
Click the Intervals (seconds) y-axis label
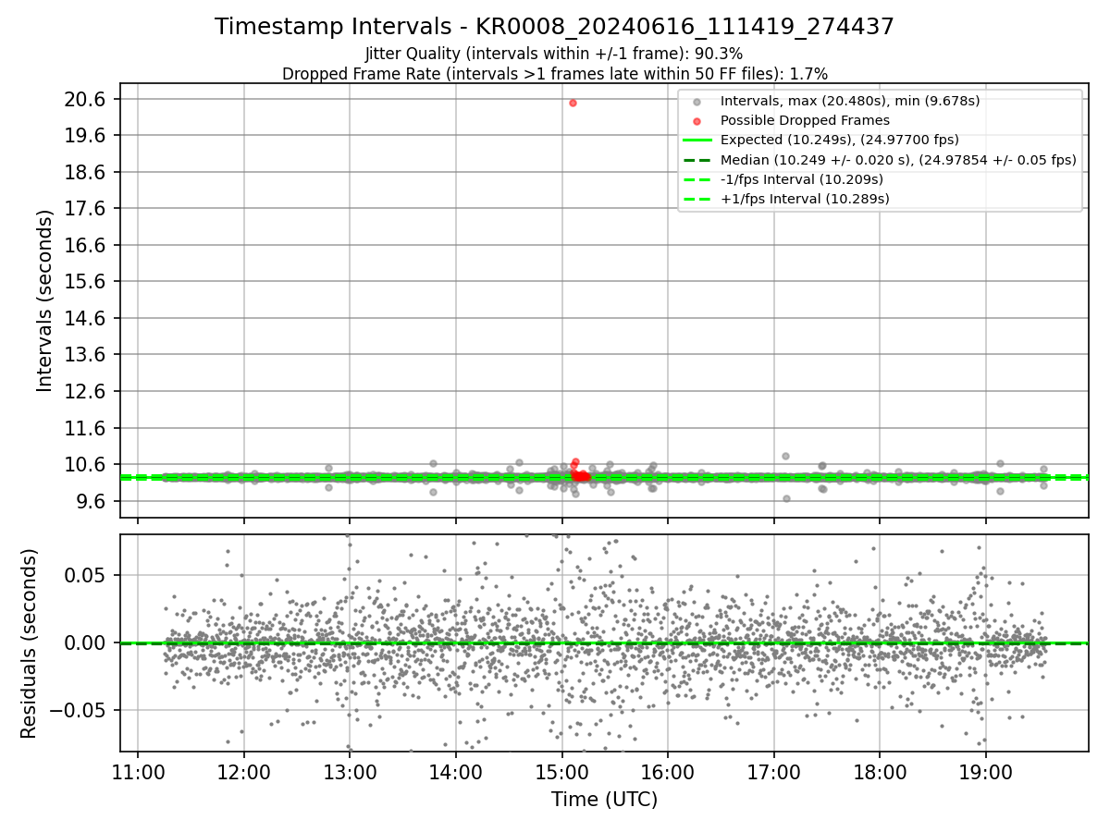45,300
